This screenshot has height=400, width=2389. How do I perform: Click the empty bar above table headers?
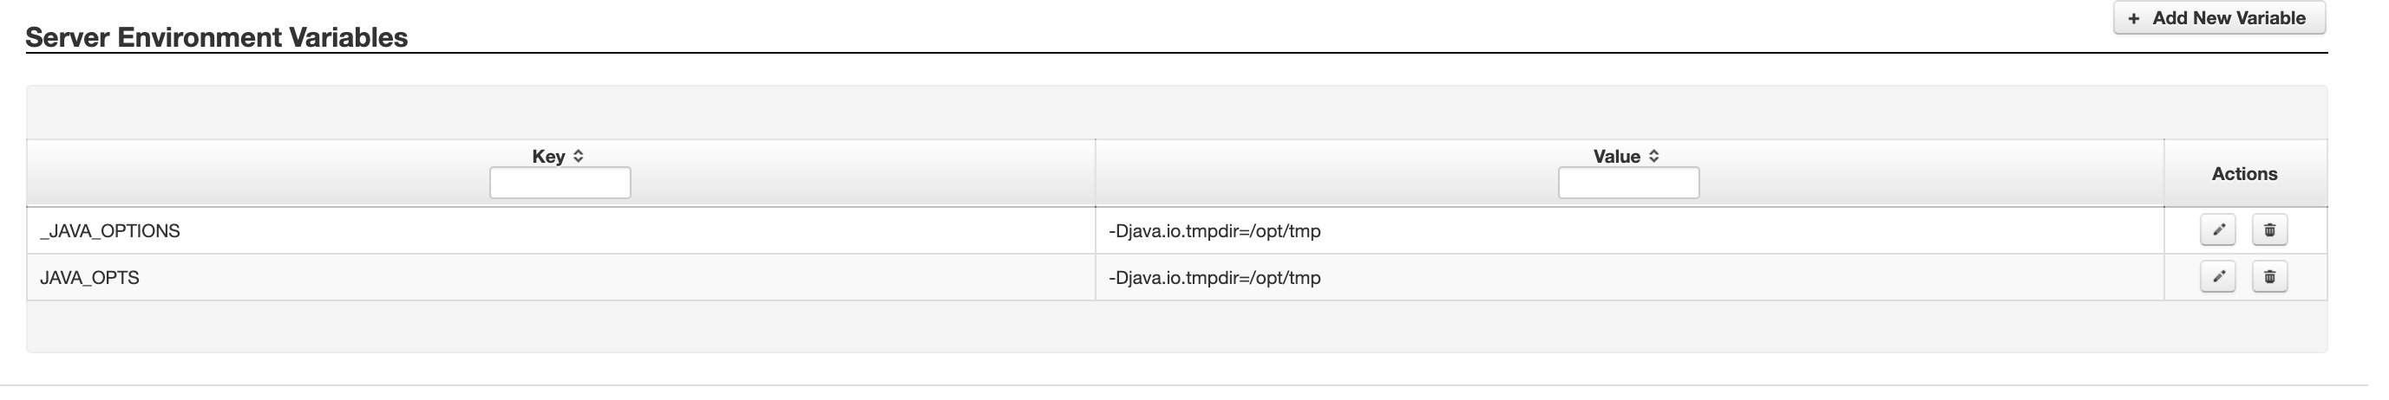[x=1177, y=113]
